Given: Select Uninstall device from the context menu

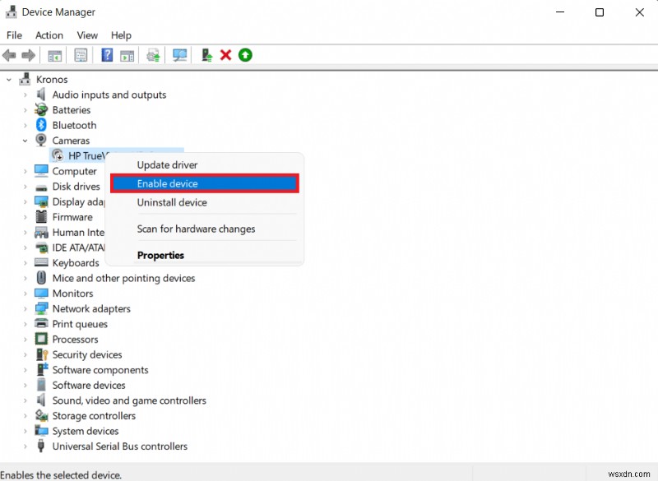Looking at the screenshot, I should click(172, 201).
